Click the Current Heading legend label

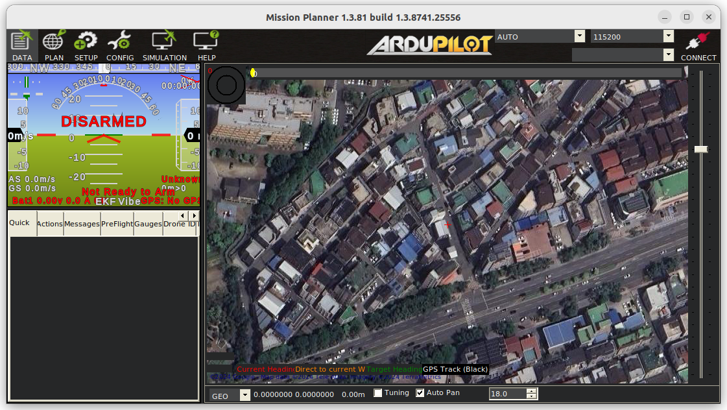coord(265,369)
